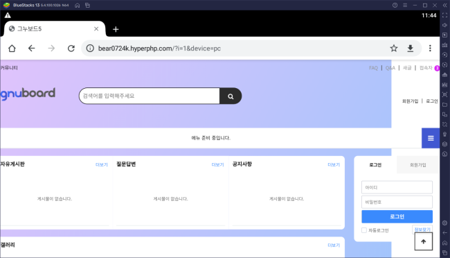The image size is (450, 258).
Task: Click the BlueStacks sidebar home icon
Action: 445,243
